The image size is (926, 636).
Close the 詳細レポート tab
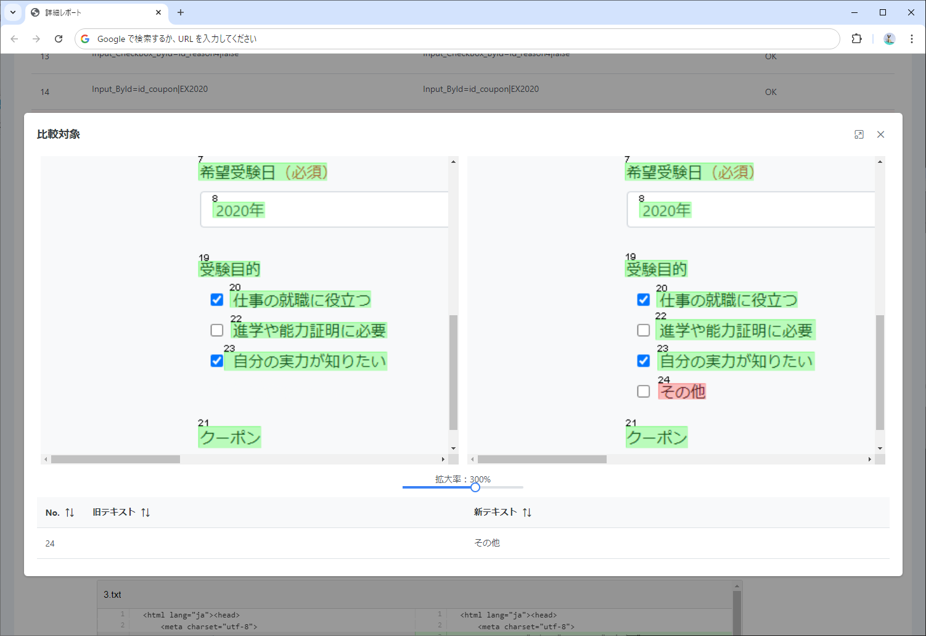pos(158,12)
